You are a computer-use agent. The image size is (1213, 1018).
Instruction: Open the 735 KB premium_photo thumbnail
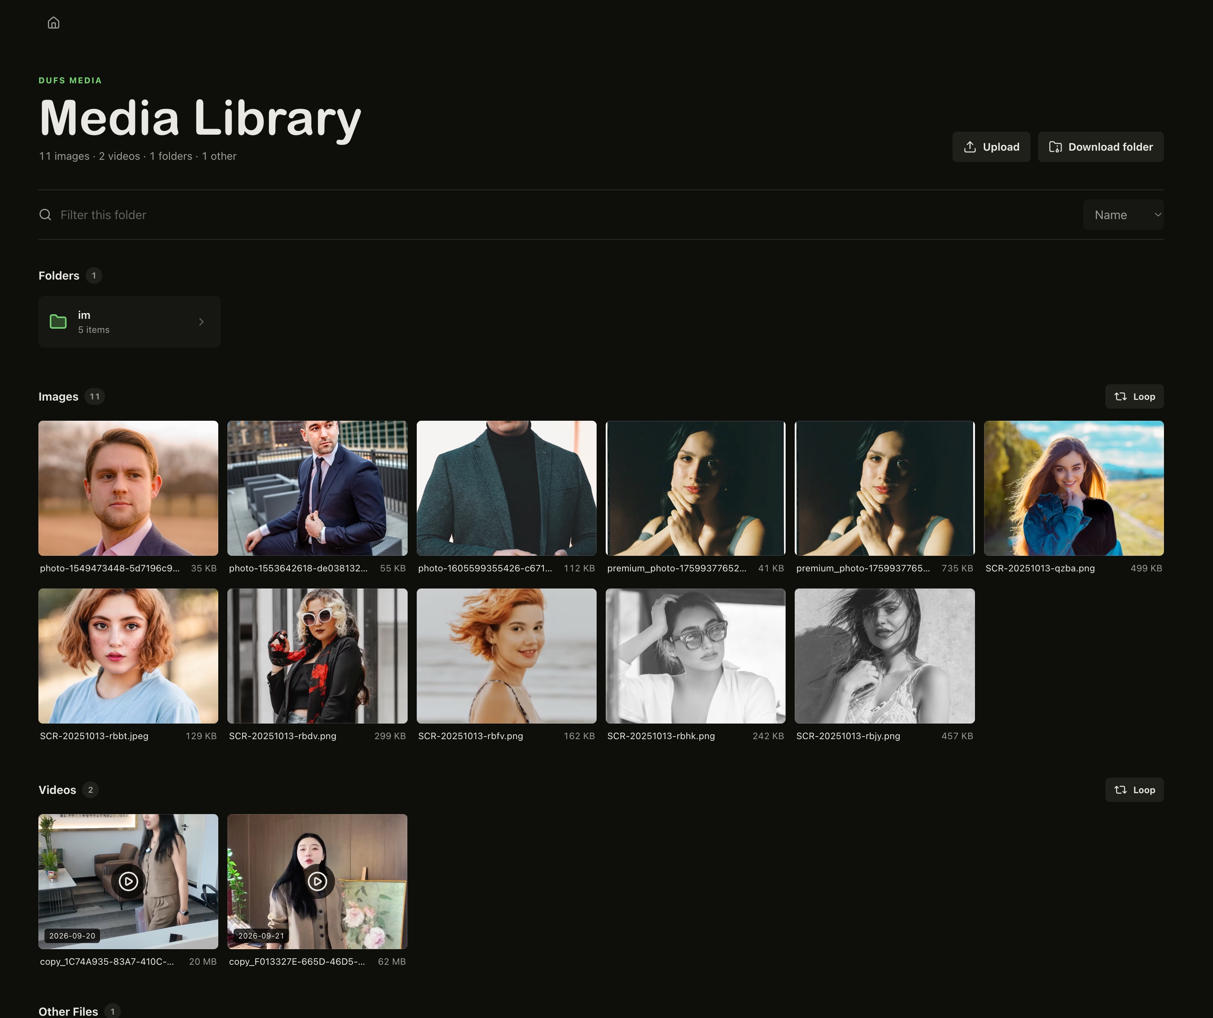pos(885,488)
